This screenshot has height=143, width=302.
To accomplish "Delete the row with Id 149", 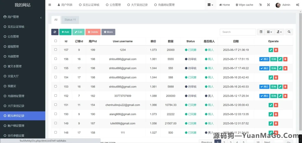I will pyautogui.click(x=276, y=123).
